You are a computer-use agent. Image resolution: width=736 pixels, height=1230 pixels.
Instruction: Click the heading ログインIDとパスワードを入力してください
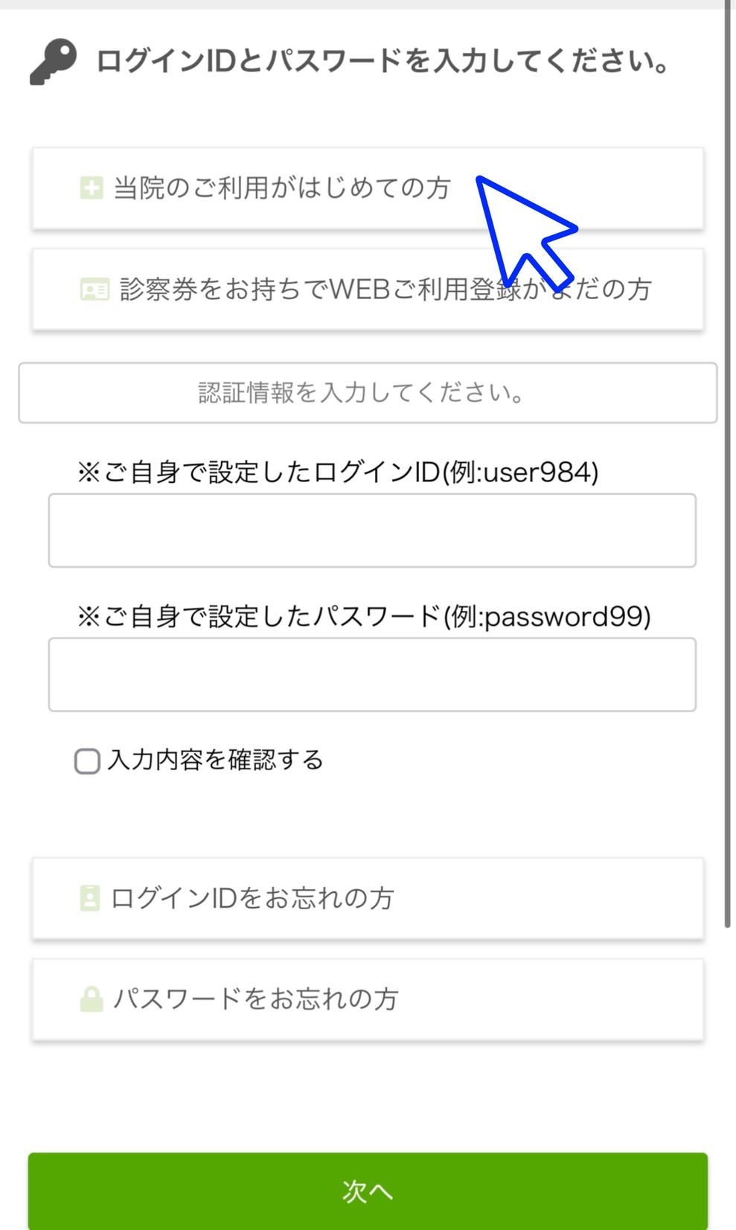click(x=383, y=61)
